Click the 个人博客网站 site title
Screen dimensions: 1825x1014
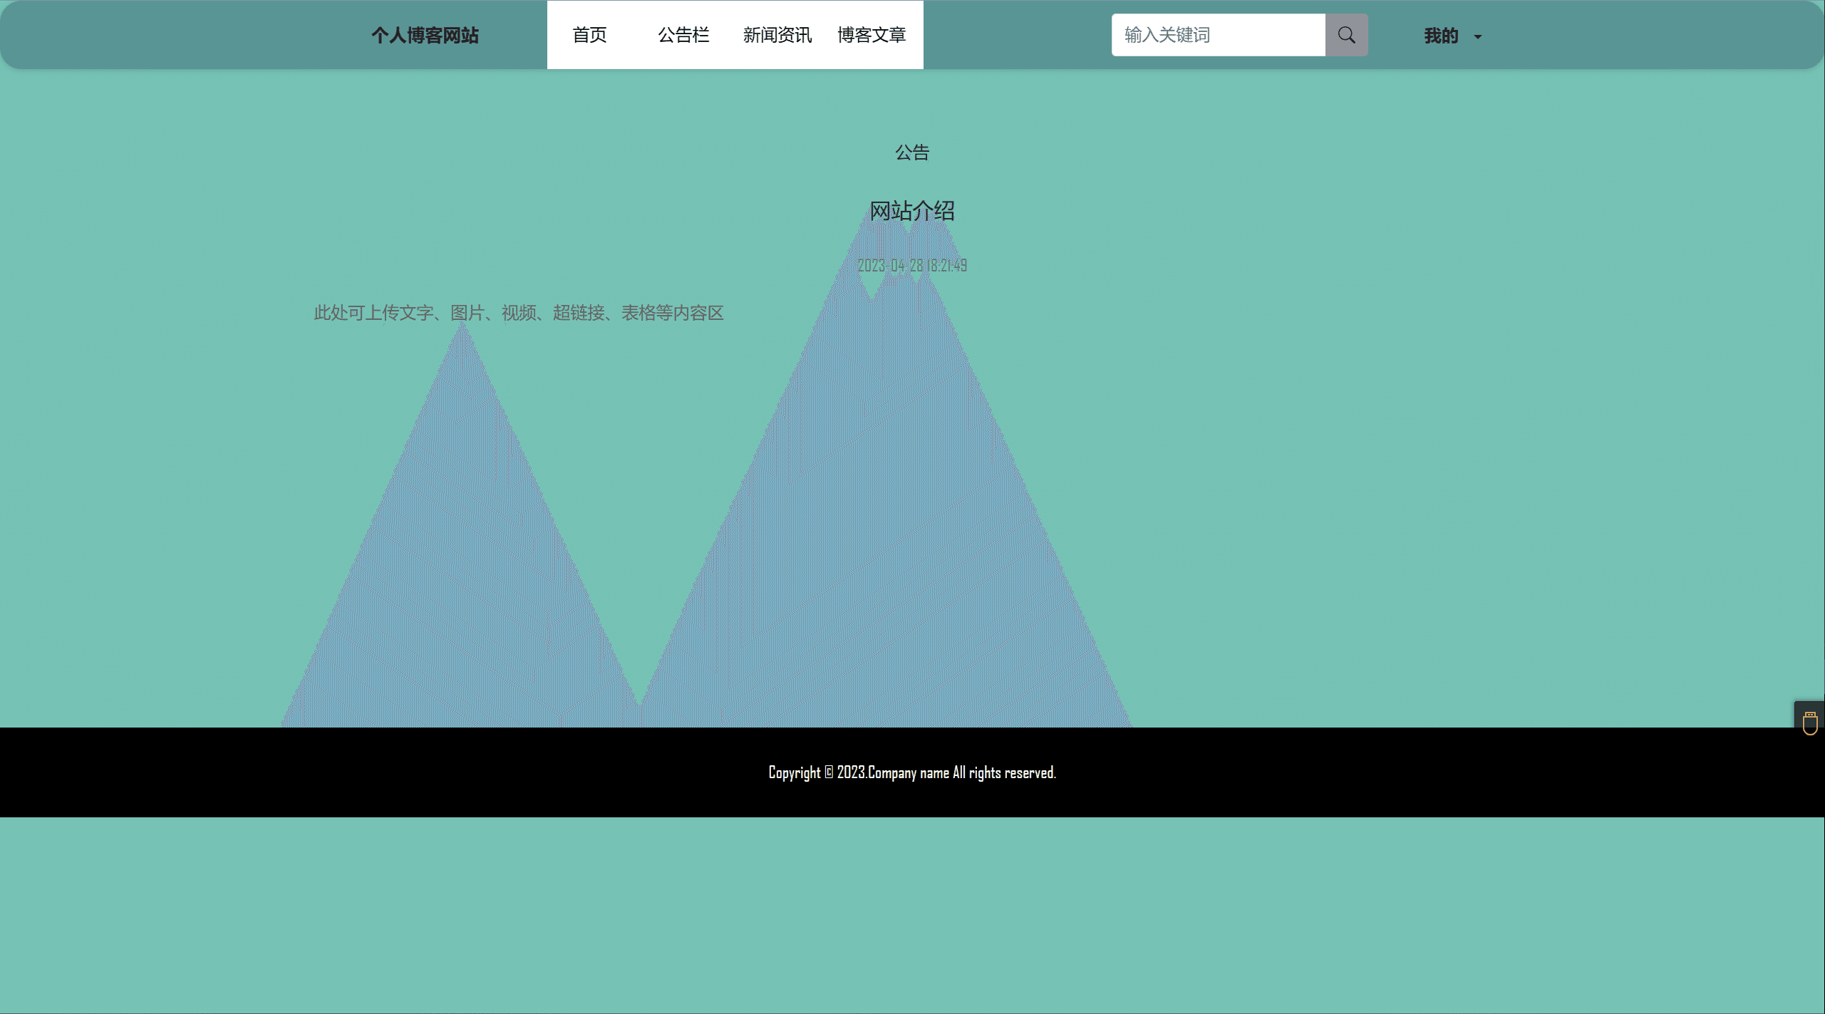click(425, 36)
